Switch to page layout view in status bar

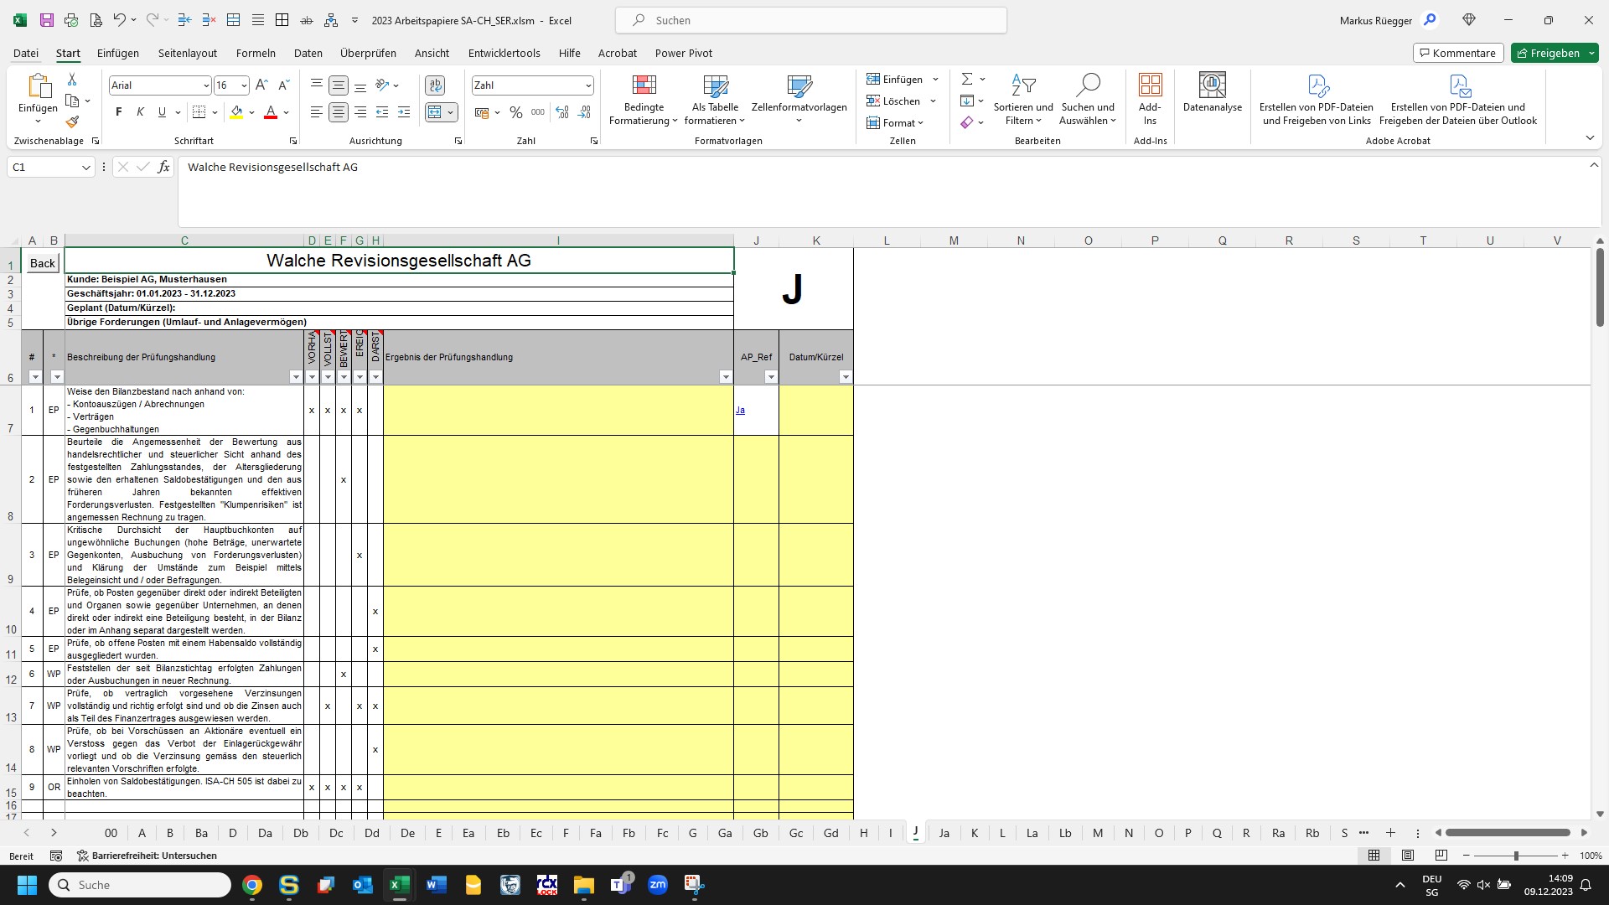click(x=1408, y=856)
